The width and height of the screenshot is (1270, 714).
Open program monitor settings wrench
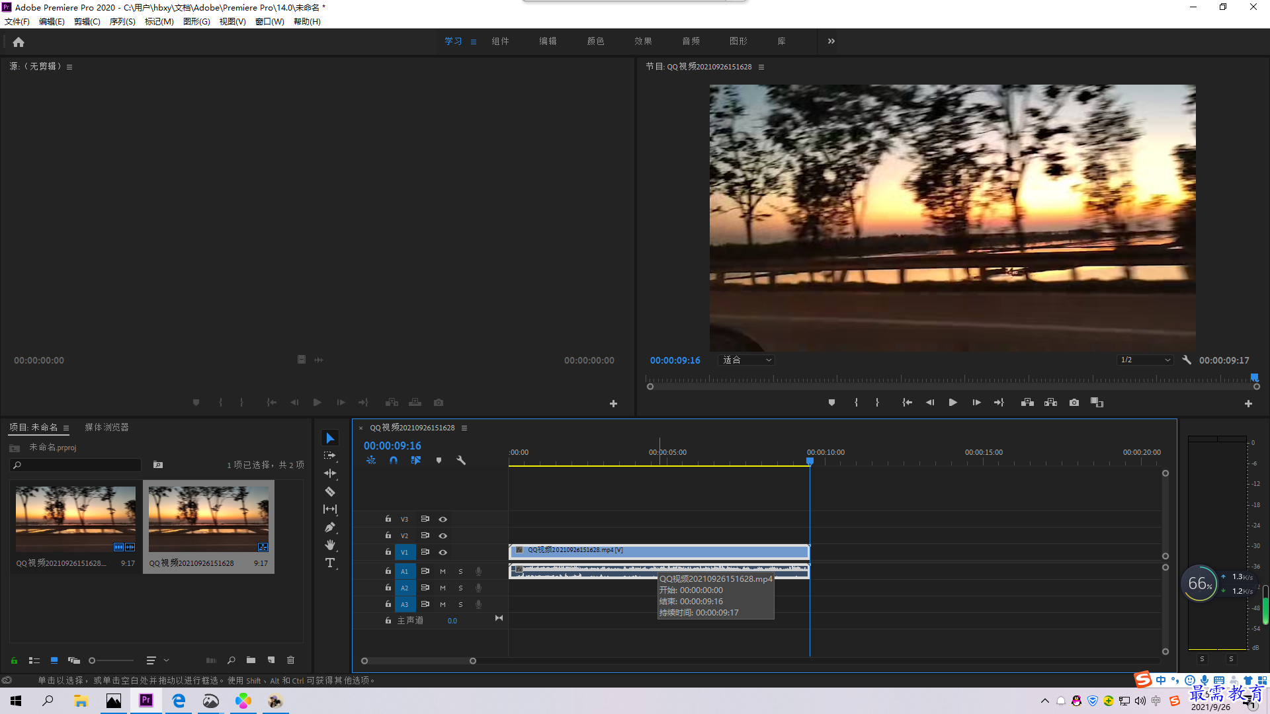1187,360
